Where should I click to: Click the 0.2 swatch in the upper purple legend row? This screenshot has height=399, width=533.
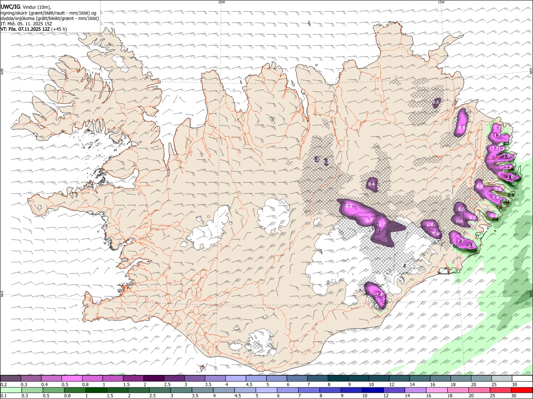coord(10,378)
